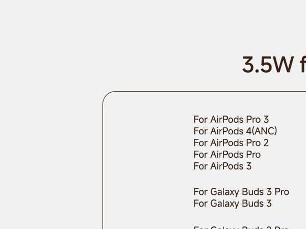Click the "3.5W" heading text
This screenshot has width=306, height=229.
(268, 65)
